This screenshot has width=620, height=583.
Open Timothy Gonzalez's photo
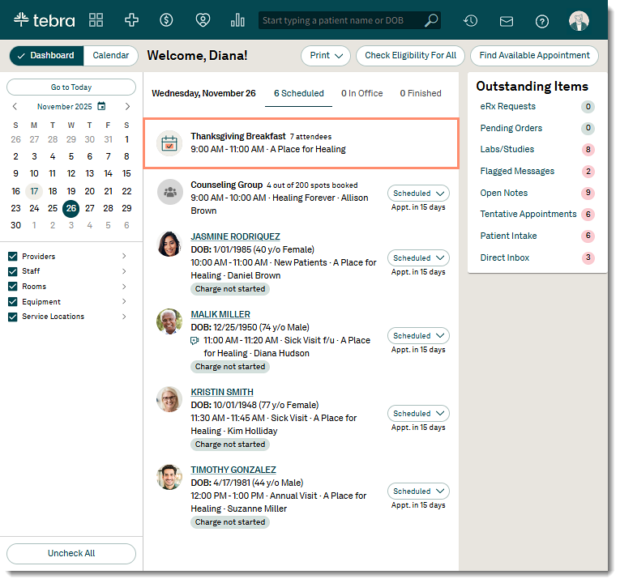(169, 477)
